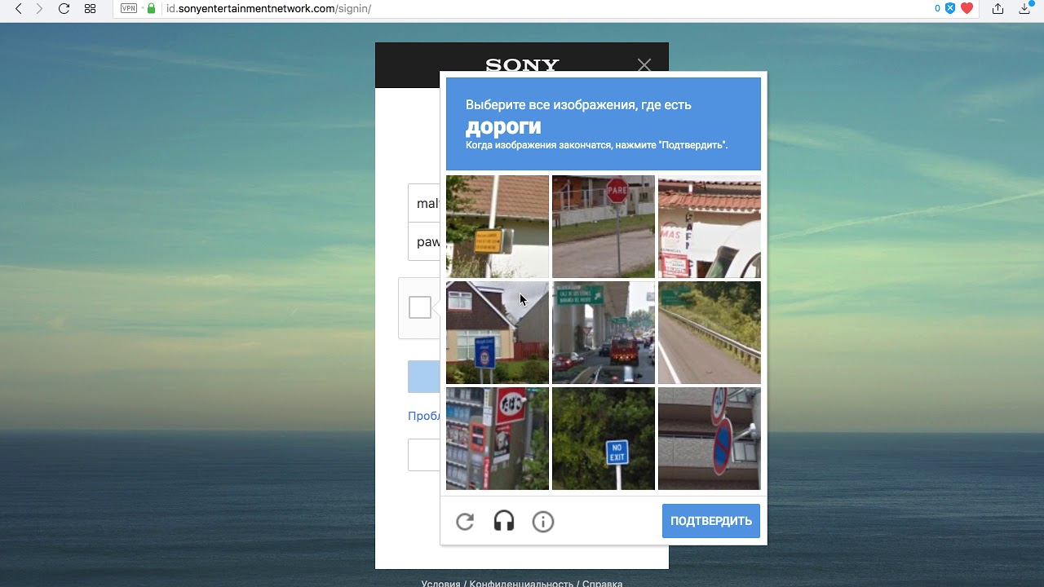The image size is (1044, 587).
Task: Open the share page icon
Action: coord(998,9)
